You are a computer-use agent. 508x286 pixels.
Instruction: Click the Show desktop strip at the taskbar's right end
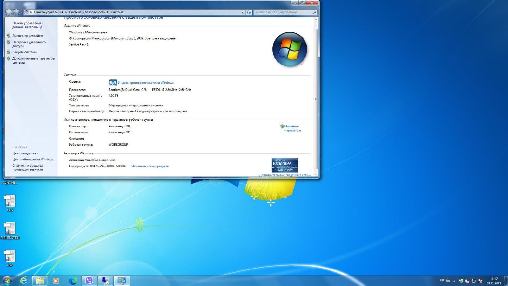pyautogui.click(x=505, y=281)
